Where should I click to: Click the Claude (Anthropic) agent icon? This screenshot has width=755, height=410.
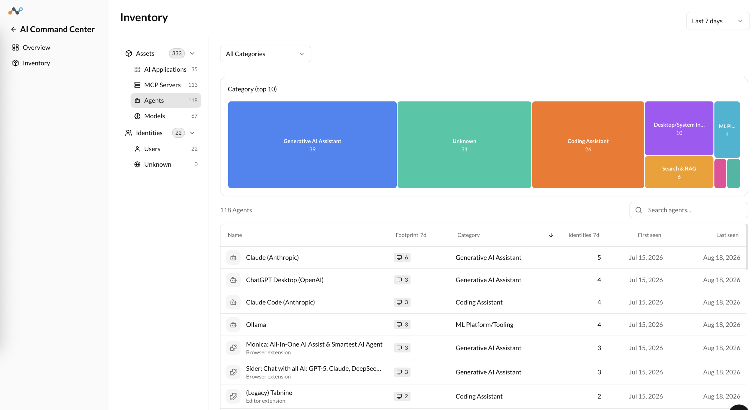[x=233, y=258]
